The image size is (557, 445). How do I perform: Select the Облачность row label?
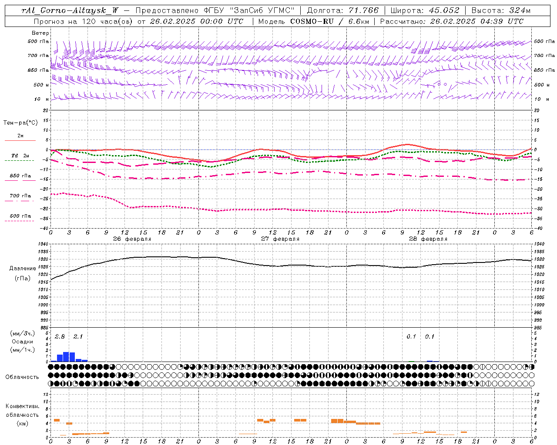(22, 377)
